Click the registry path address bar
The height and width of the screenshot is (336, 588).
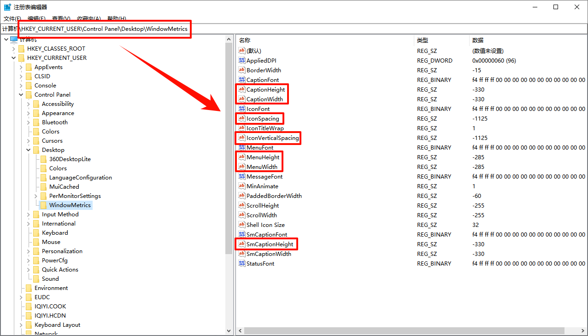294,29
